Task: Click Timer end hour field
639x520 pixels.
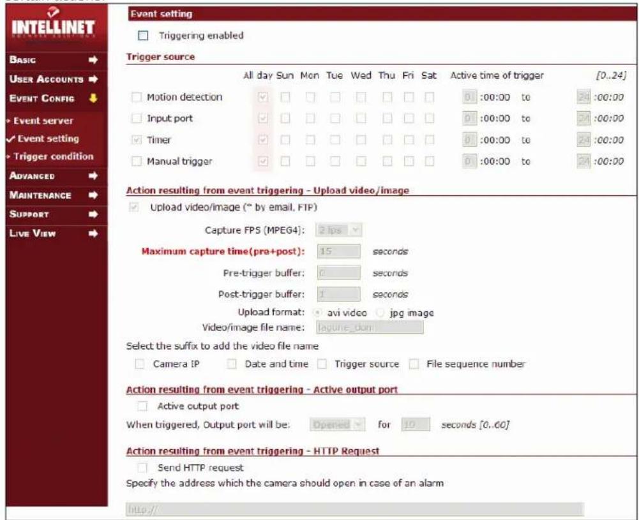Action: click(x=583, y=140)
